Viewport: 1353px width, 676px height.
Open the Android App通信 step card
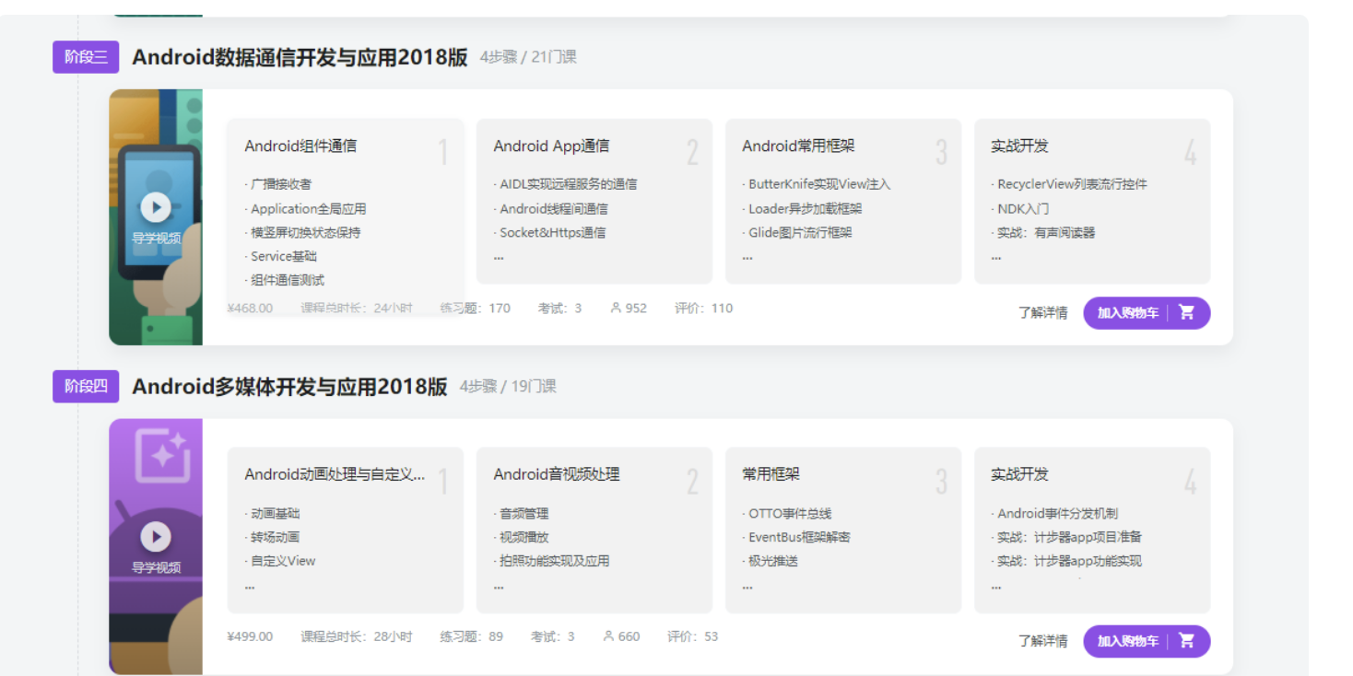point(594,201)
